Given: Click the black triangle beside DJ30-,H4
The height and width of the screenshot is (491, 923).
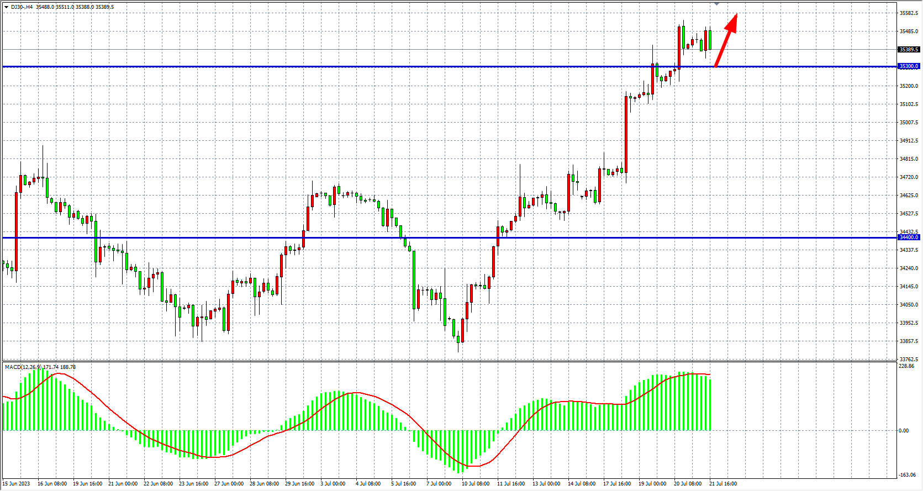Looking at the screenshot, I should coord(6,7).
